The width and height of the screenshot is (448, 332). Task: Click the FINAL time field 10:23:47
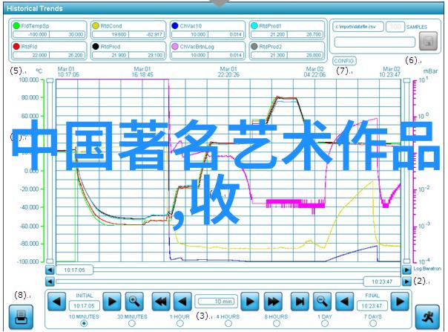[372, 306]
